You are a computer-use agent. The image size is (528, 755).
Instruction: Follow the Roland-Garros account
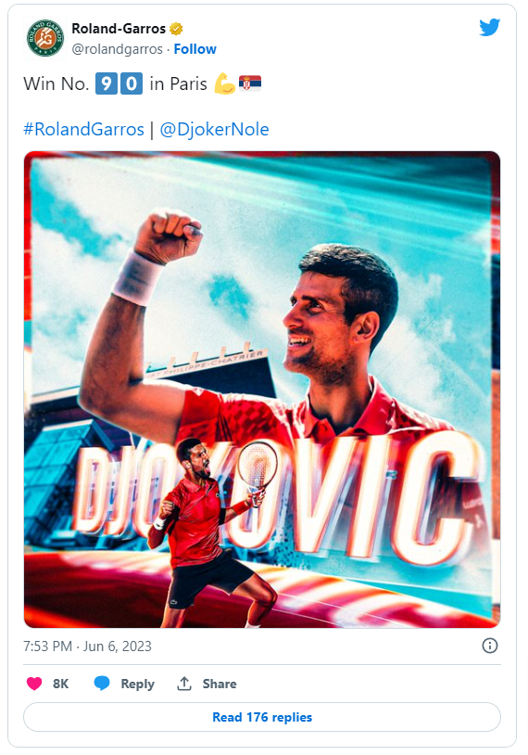point(195,49)
